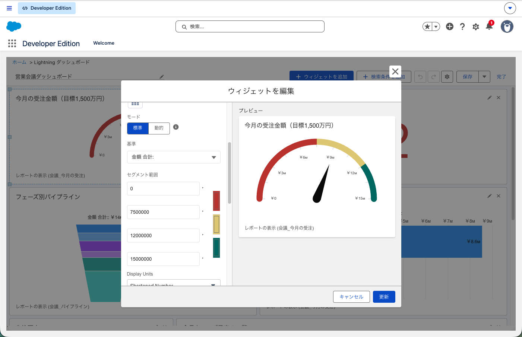Click the favorites star icon
Viewport: 522px width, 337px height.
pyautogui.click(x=427, y=26)
